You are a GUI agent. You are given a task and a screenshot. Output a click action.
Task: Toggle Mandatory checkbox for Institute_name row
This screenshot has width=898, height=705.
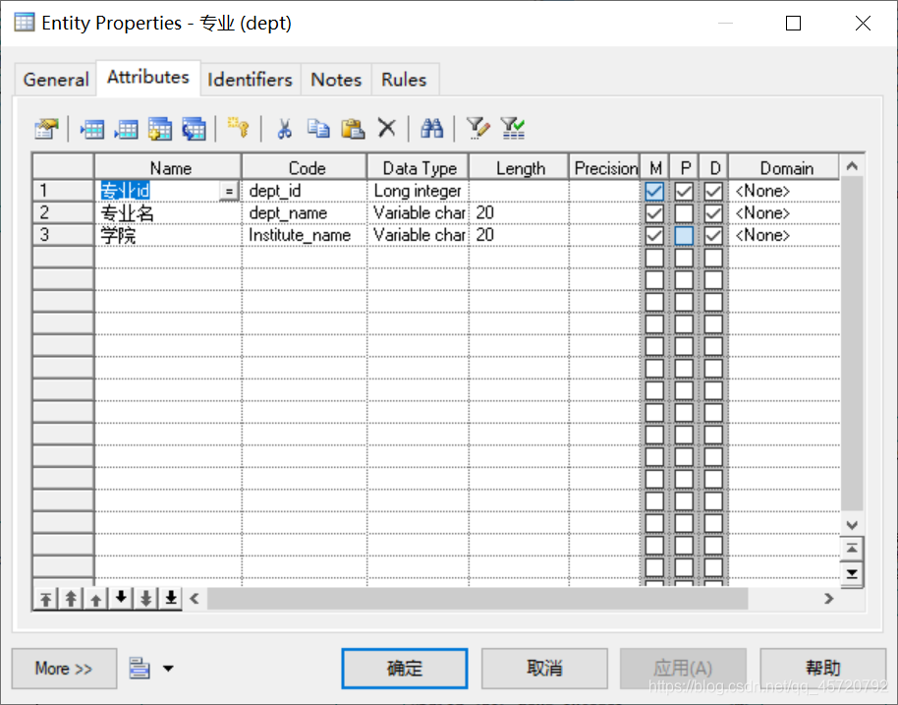point(654,236)
